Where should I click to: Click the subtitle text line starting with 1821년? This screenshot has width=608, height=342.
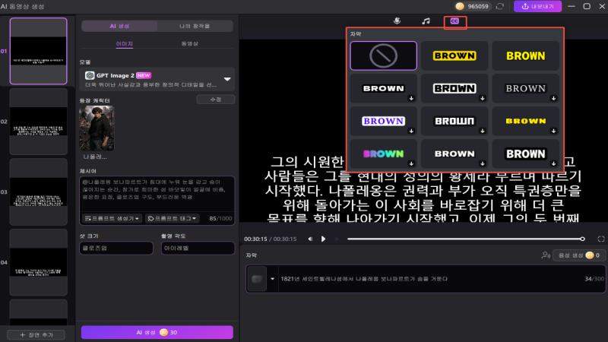[x=364, y=279]
